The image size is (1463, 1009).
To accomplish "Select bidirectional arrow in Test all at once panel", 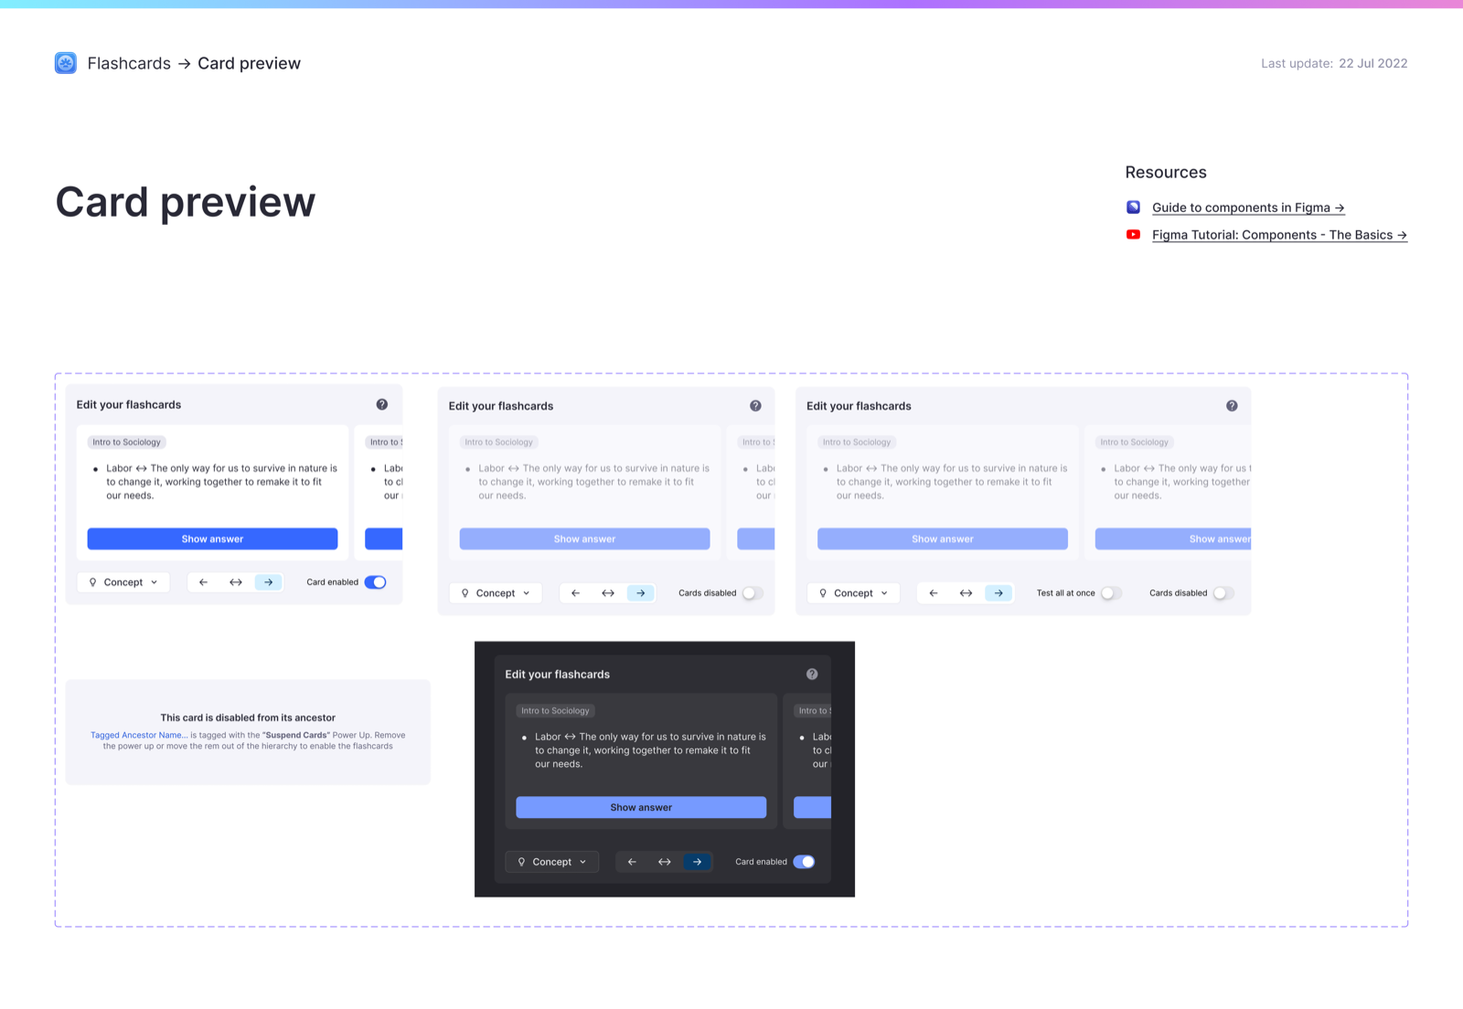I will point(966,593).
